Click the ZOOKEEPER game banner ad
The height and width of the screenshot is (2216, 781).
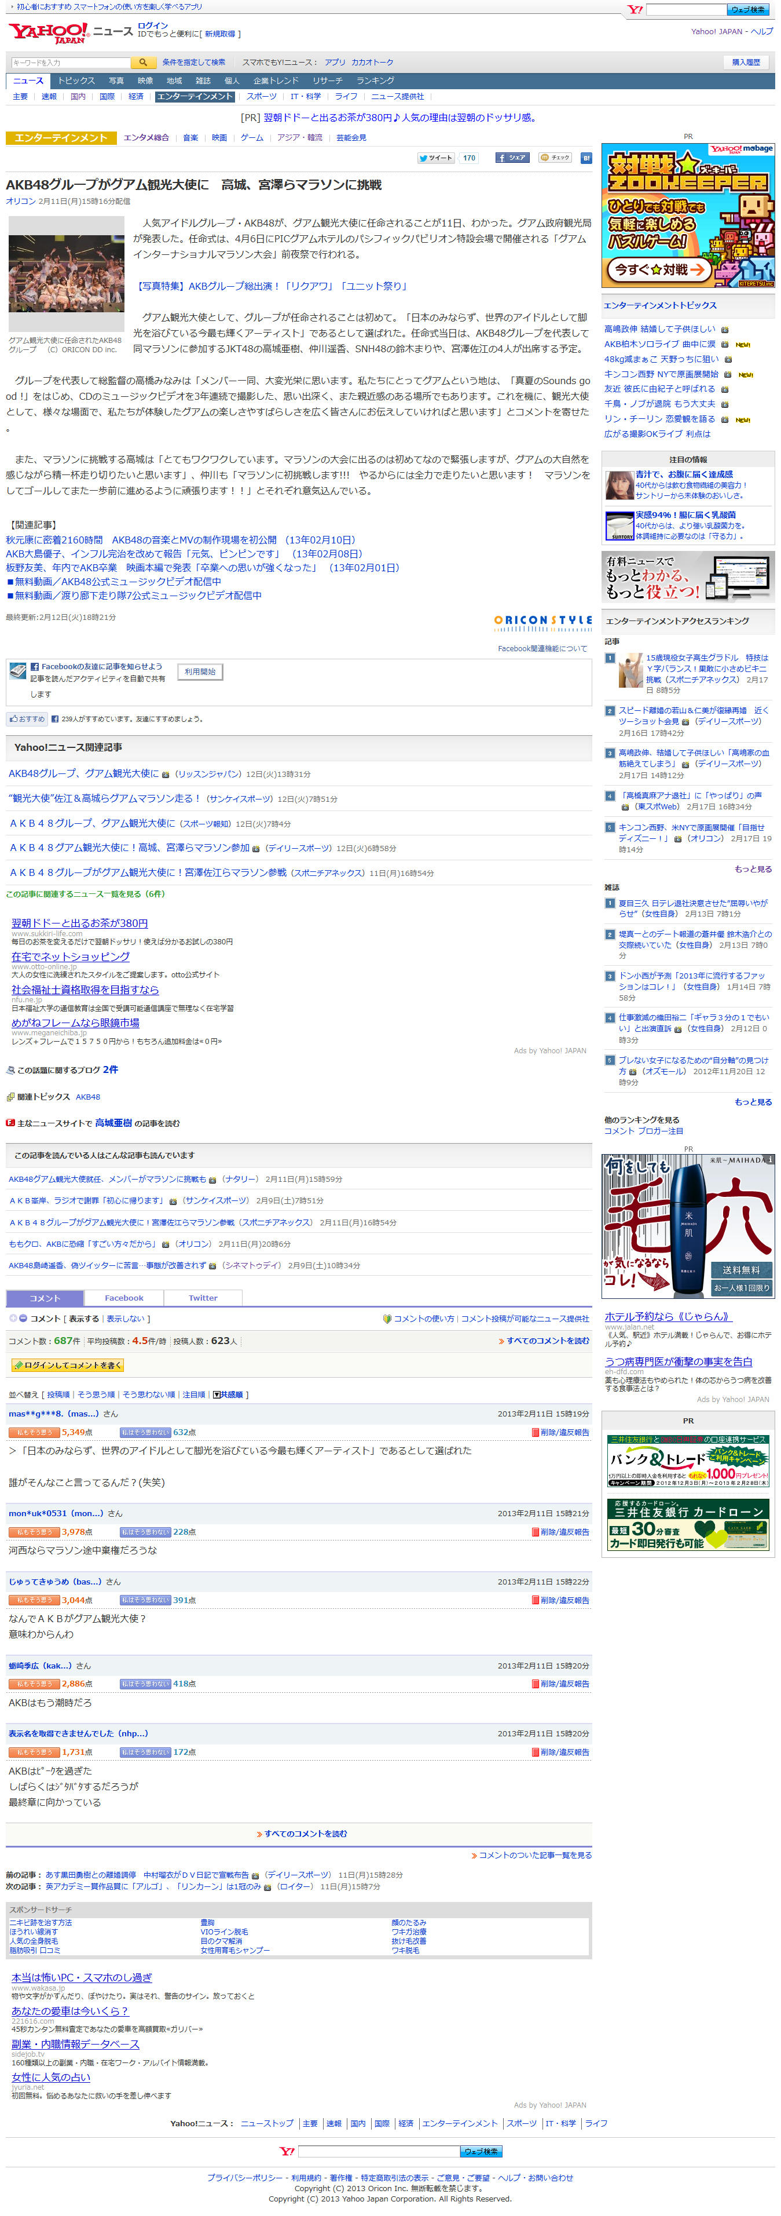click(687, 216)
